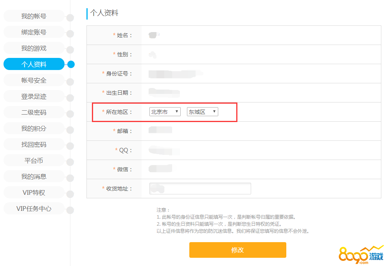Viewport: 388px width, 266px height.
Task: Open 二级密码 in the sidebar
Action: (34, 112)
